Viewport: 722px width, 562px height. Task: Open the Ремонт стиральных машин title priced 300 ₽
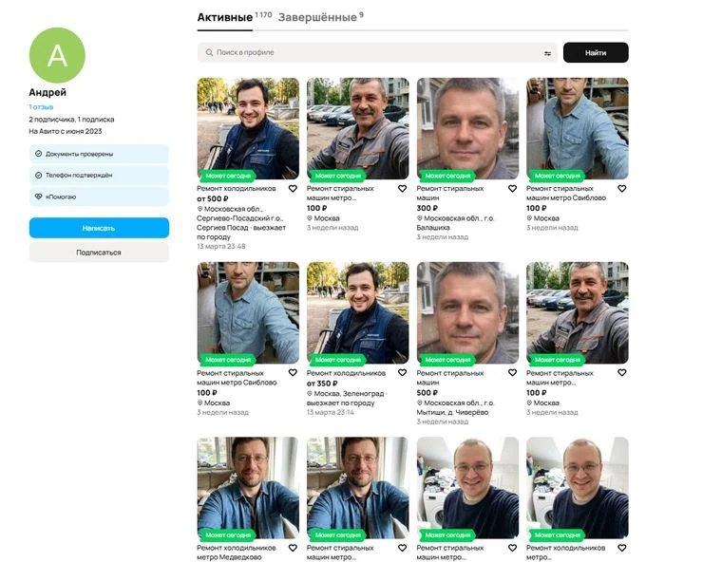pyautogui.click(x=450, y=194)
